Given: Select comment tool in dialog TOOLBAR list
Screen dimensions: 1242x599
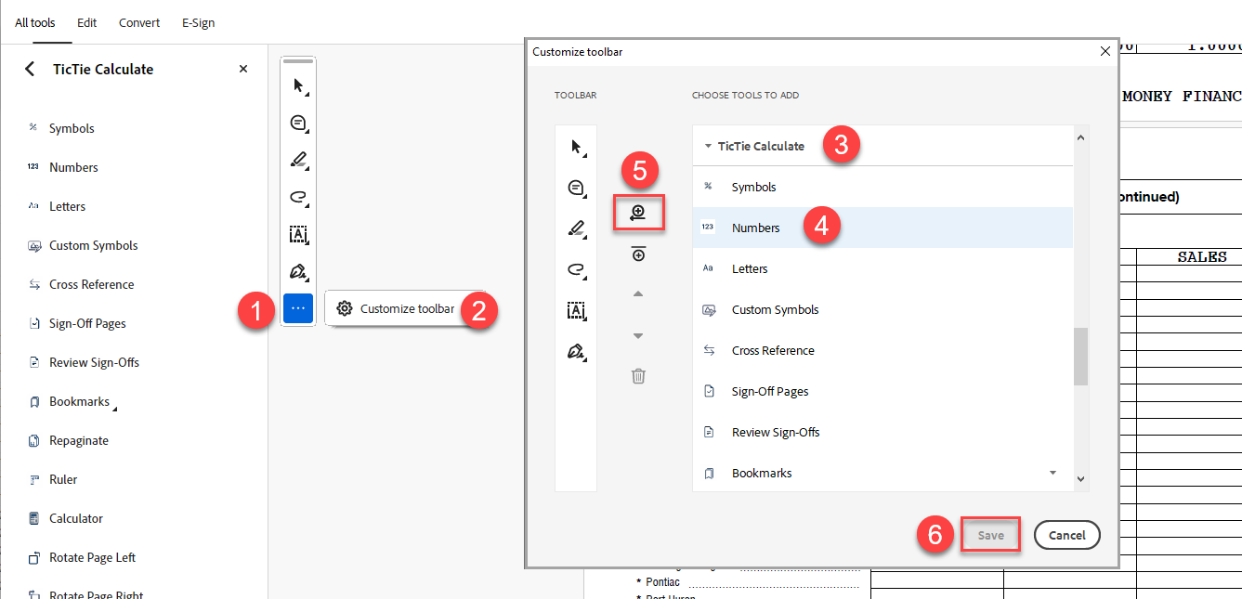Looking at the screenshot, I should point(576,188).
